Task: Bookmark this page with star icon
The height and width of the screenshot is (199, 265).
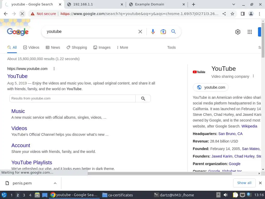Action: coord(232,14)
